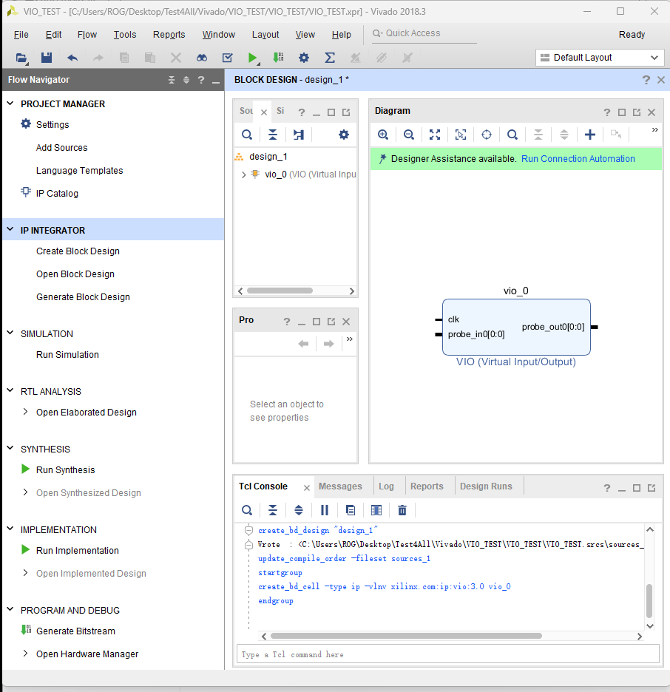670x692 pixels.
Task: Click the Generate Bitstream toolbar icon
Action: tap(278, 58)
